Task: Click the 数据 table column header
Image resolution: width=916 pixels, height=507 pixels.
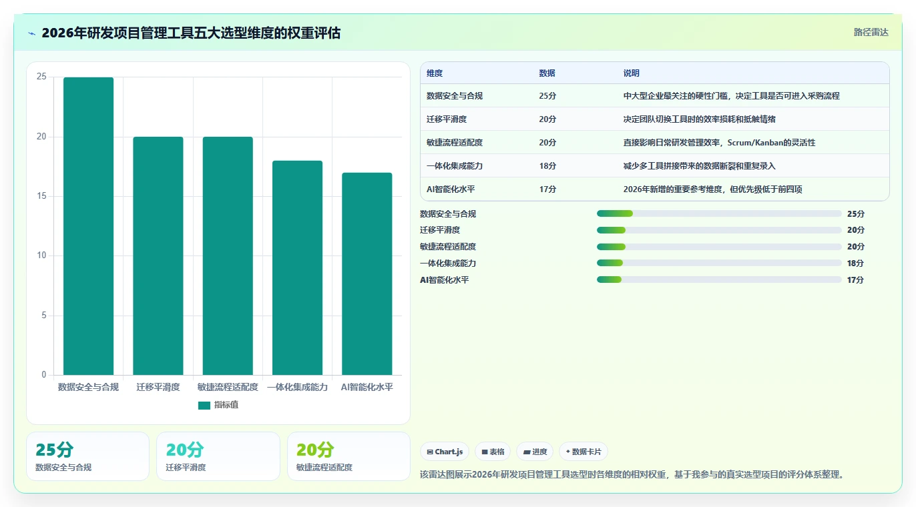Action: [547, 73]
